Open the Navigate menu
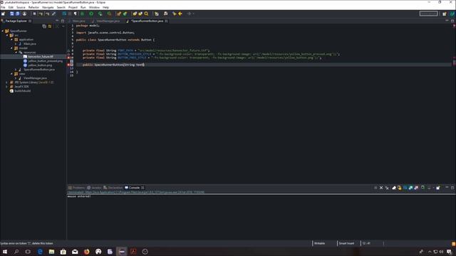The image size is (456, 256). coord(48,7)
